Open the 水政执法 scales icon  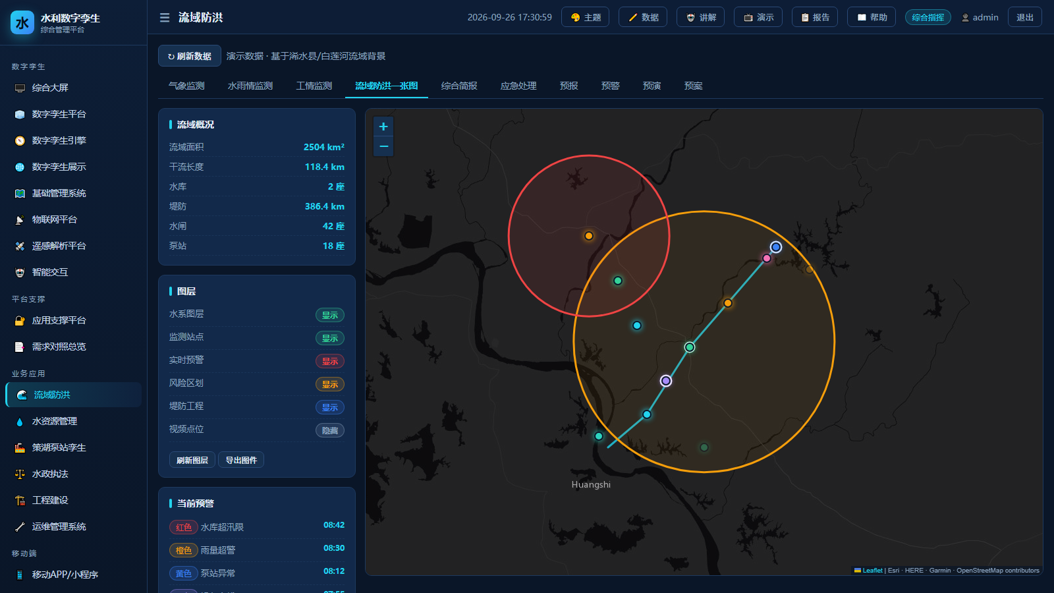20,474
